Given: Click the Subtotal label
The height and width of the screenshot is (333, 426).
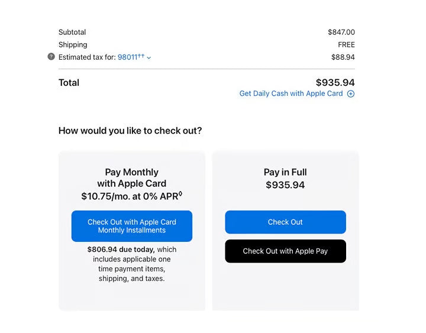Looking at the screenshot, I should (72, 32).
